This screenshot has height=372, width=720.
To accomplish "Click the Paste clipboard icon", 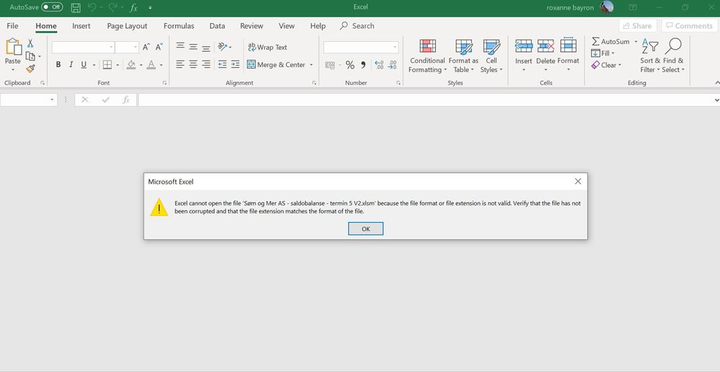I will pyautogui.click(x=13, y=48).
